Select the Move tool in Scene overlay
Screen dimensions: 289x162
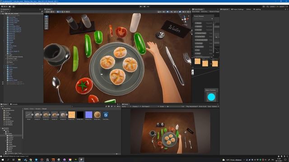tap(46, 19)
